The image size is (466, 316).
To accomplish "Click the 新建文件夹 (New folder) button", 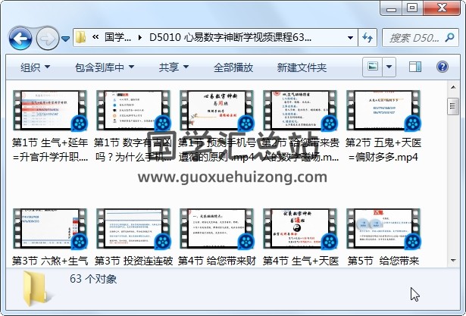I will click(302, 67).
